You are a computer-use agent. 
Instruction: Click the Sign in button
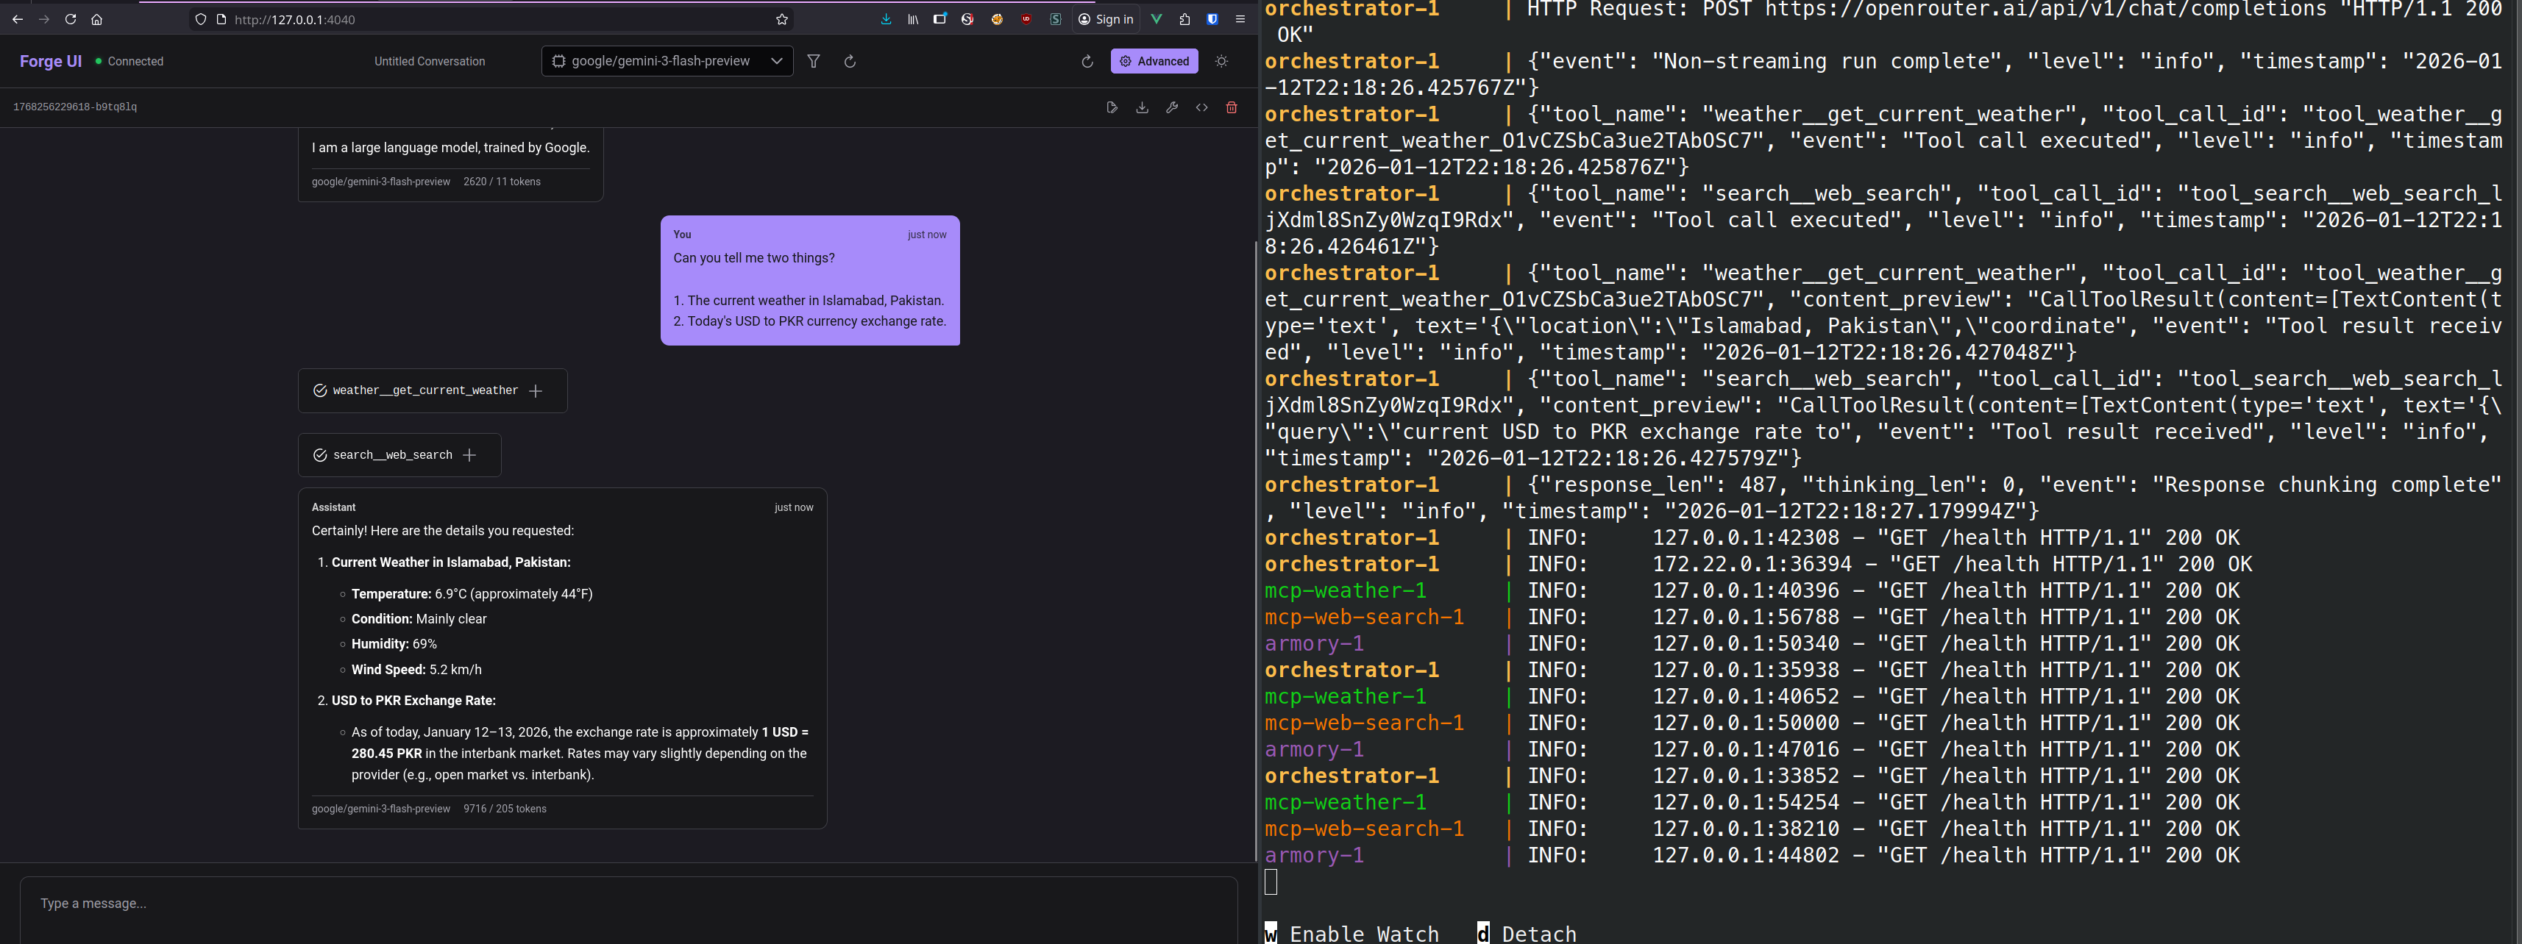tap(1105, 20)
